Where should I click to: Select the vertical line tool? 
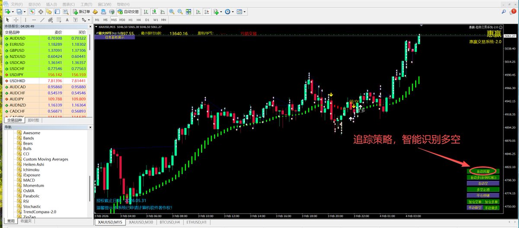(26, 20)
